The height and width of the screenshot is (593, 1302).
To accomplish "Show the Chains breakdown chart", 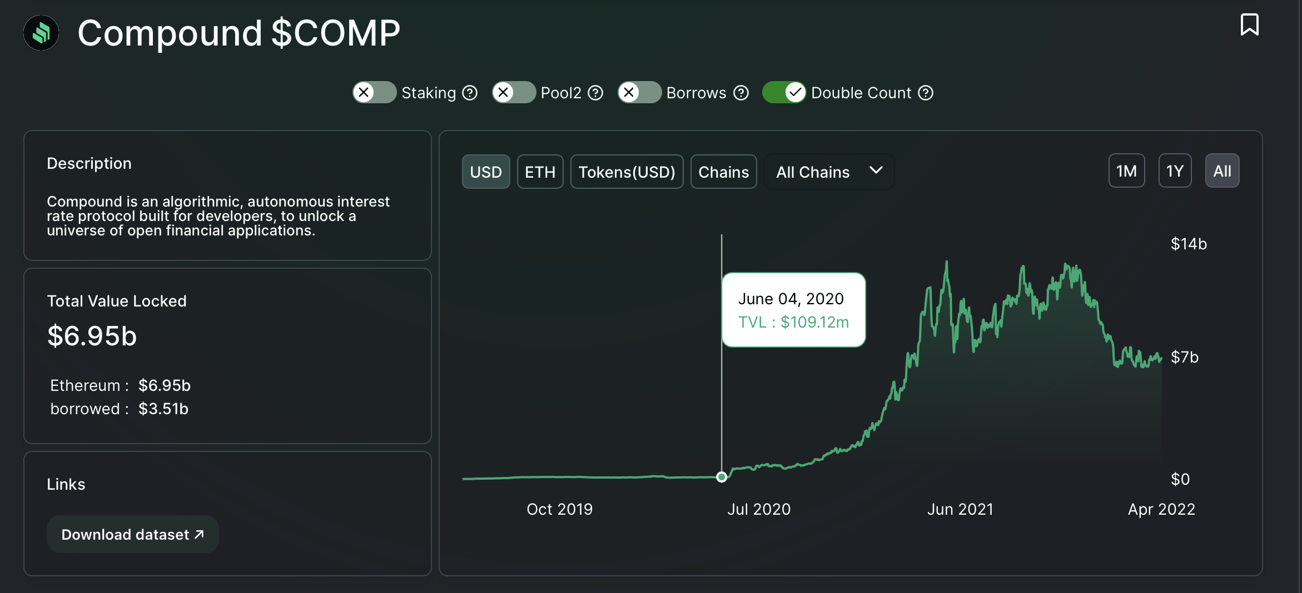I will click(x=723, y=172).
